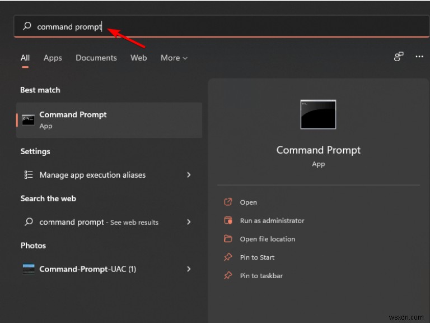Click the search text field containing command prompt

tap(222, 26)
